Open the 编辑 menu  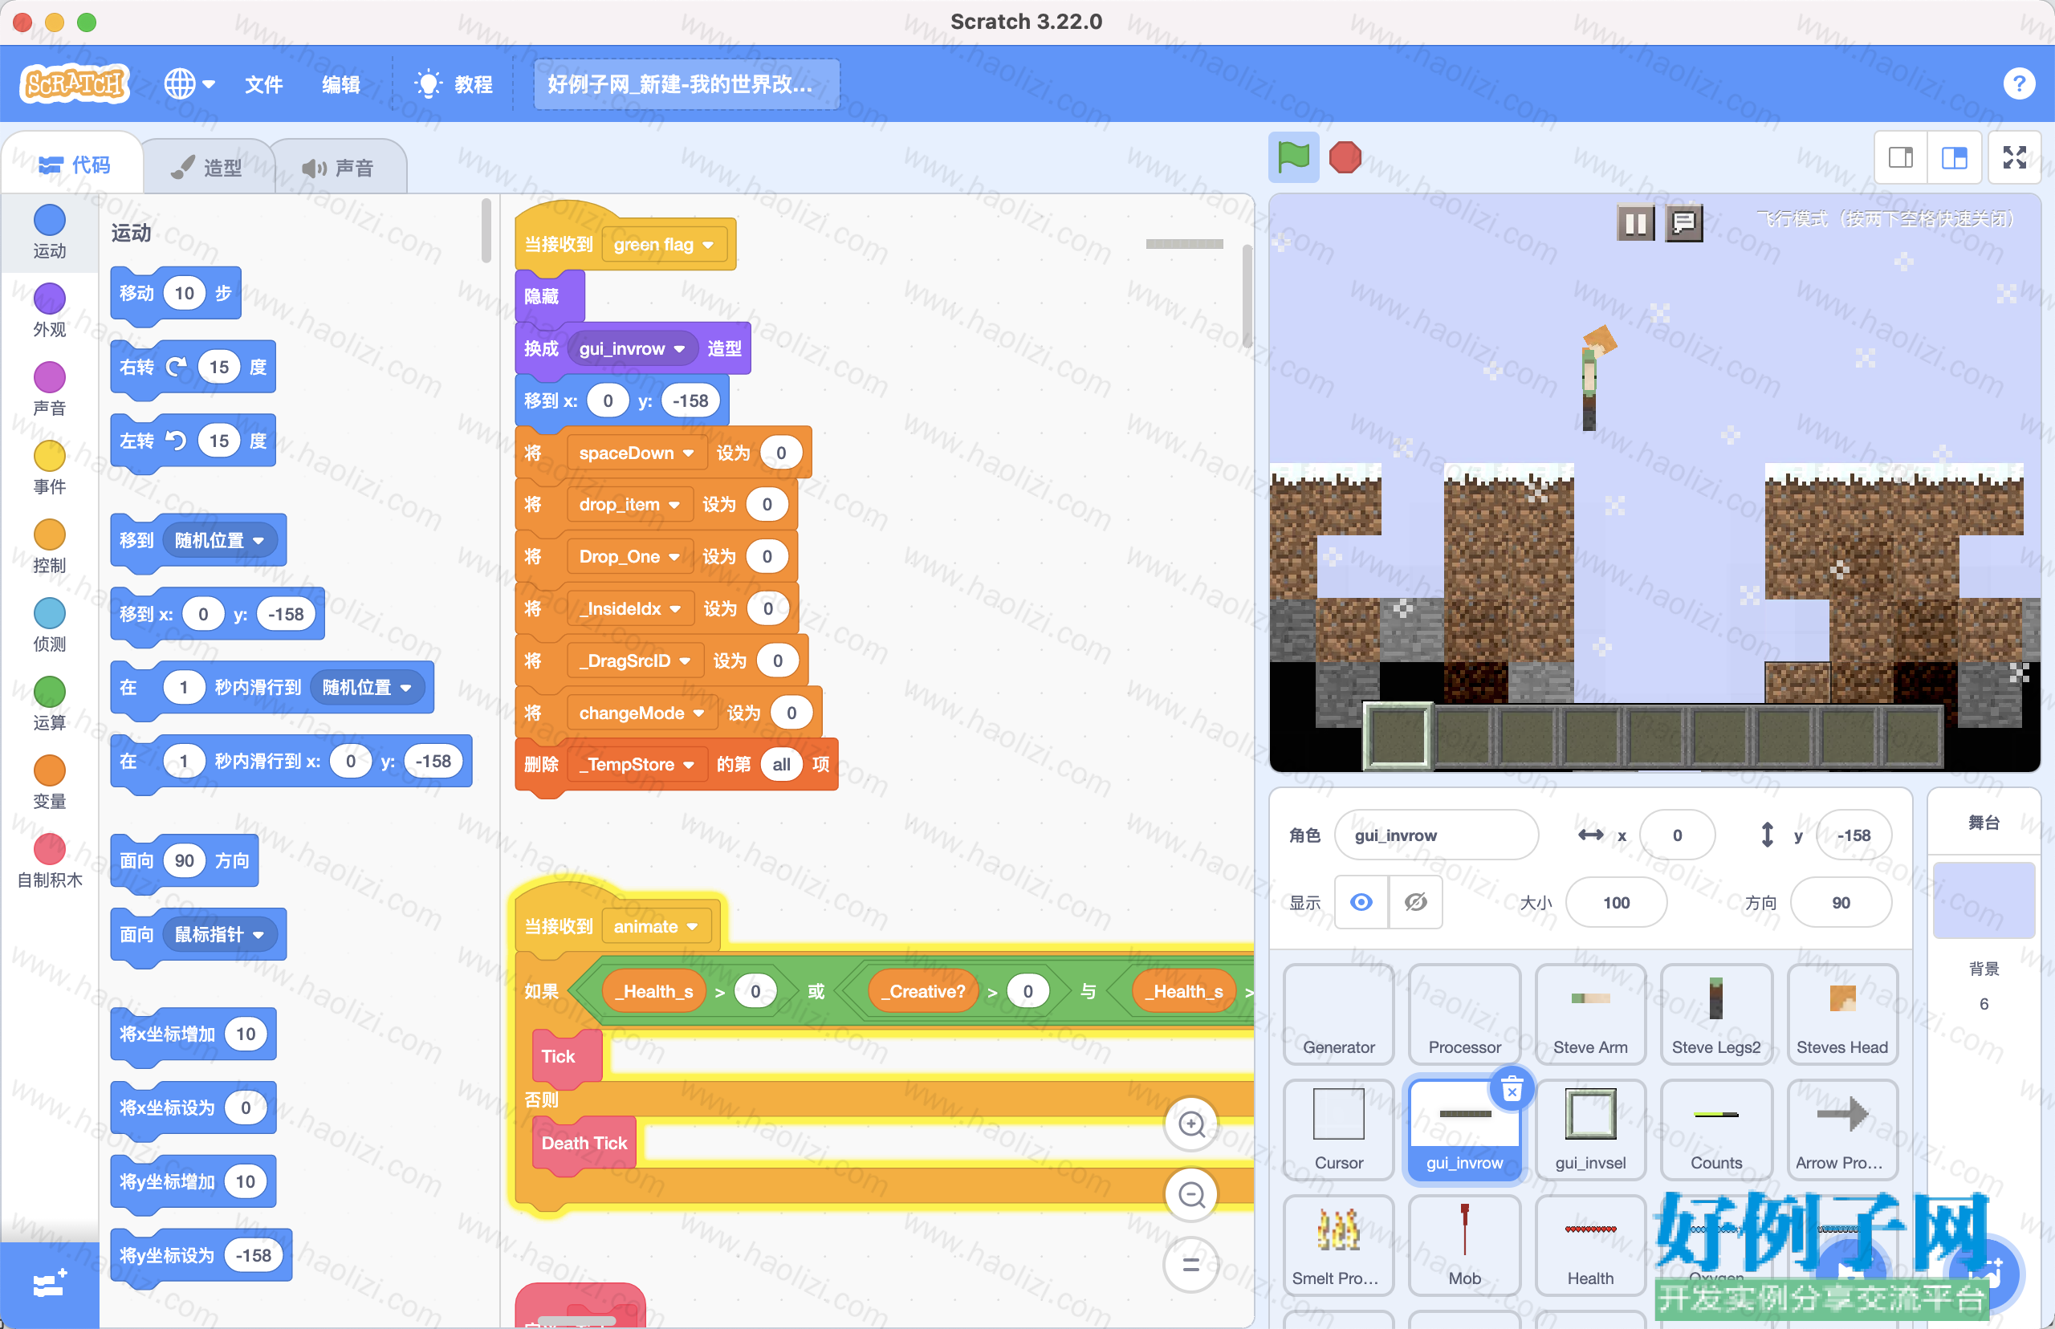point(341,83)
